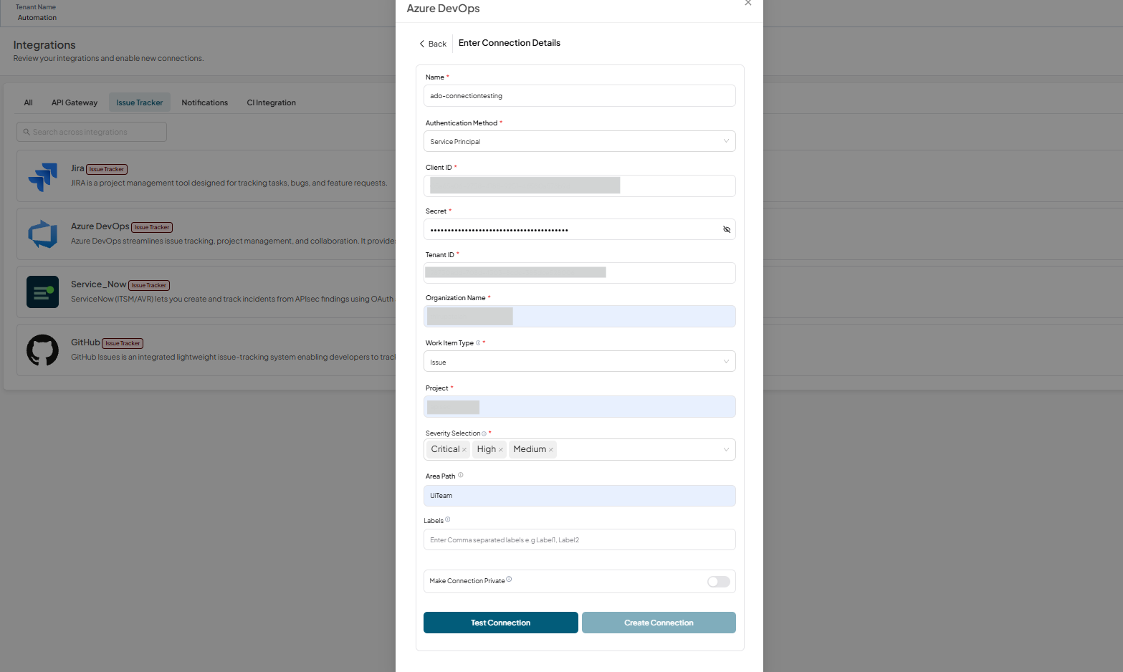Open the Authentication Method dropdown
The image size is (1123, 672).
(579, 141)
